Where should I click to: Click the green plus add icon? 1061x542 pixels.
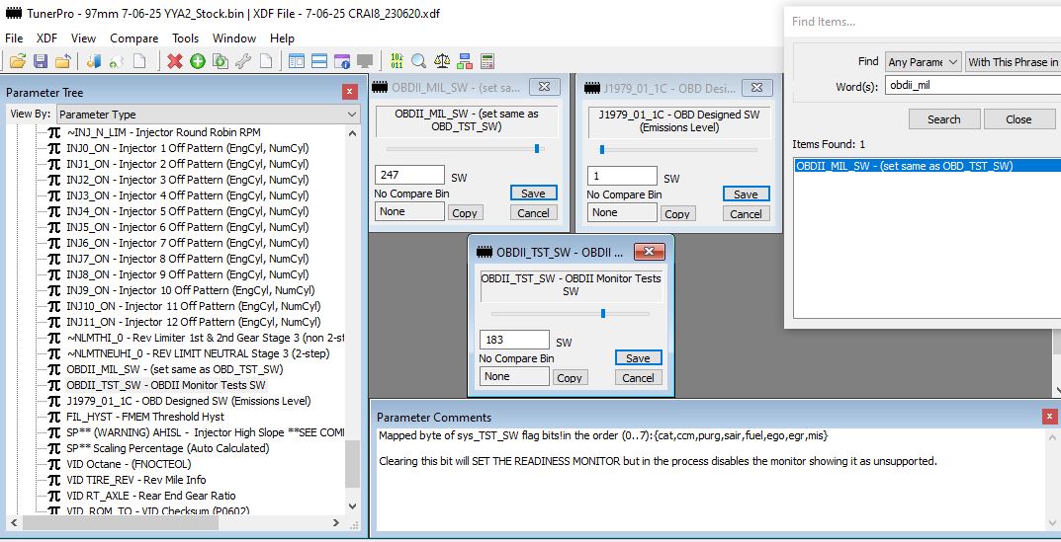[x=198, y=61]
